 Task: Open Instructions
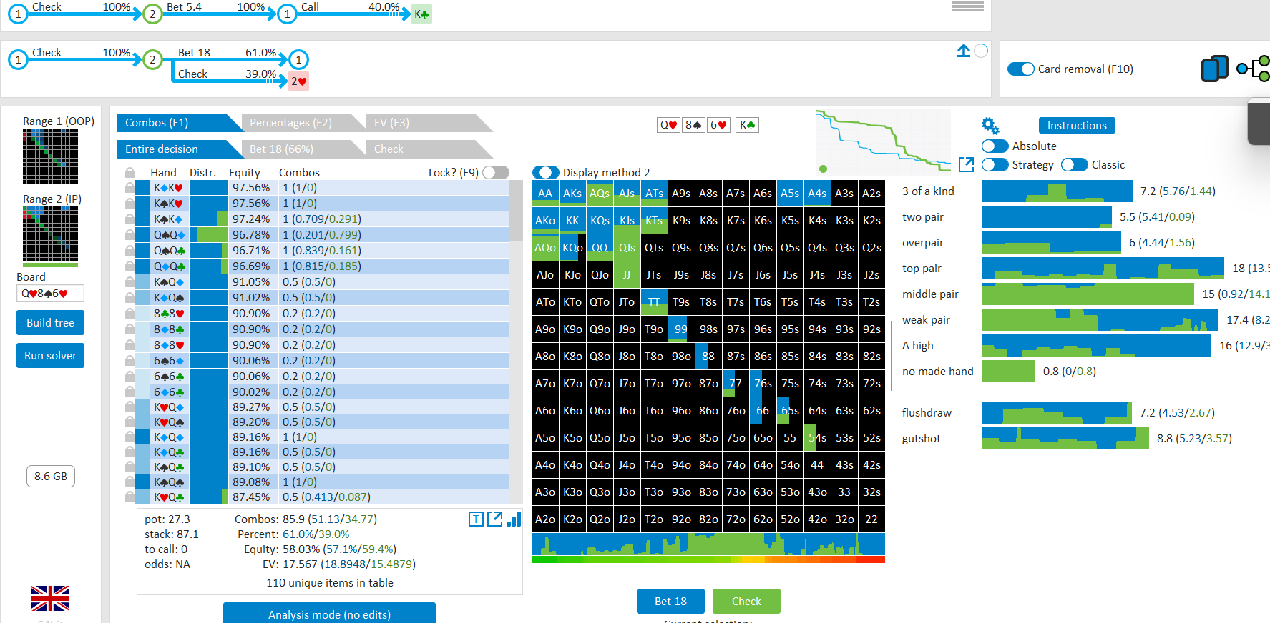coord(1077,125)
